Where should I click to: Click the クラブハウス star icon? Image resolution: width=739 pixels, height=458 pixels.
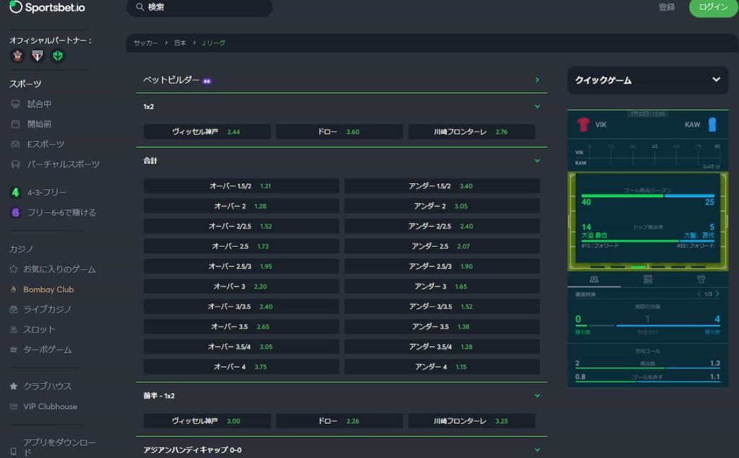pyautogui.click(x=14, y=387)
